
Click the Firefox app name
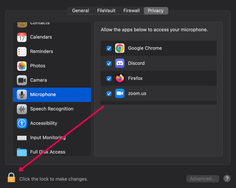135,78
